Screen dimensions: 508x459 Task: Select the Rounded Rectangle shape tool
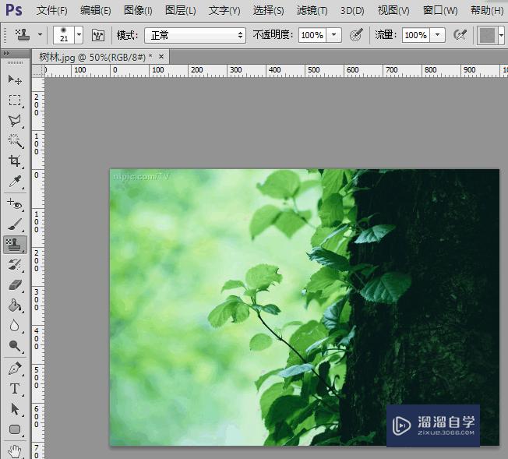tap(15, 429)
